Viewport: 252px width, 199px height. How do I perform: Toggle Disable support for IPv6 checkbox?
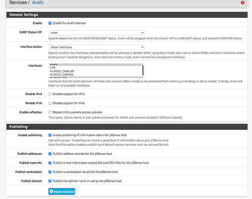point(50,103)
